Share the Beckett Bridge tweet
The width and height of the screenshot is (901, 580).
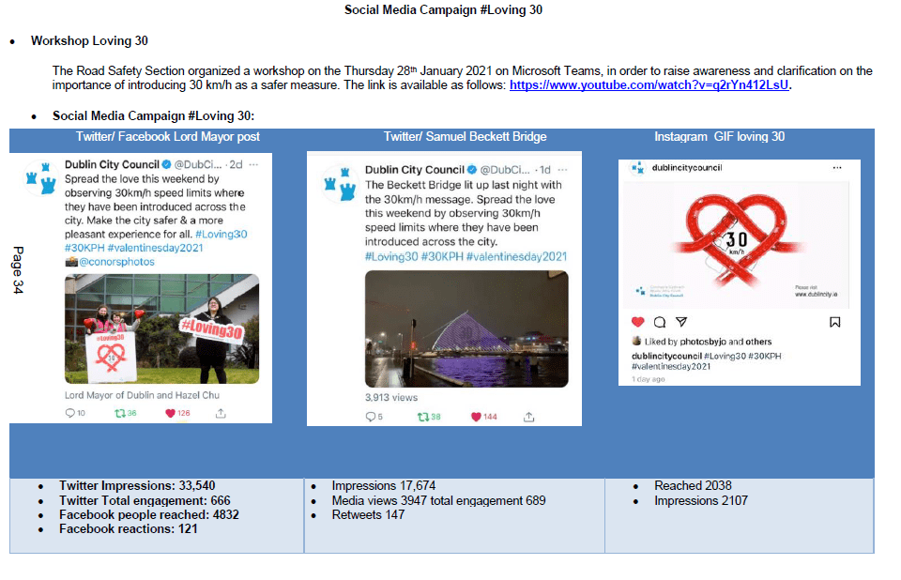[528, 417]
